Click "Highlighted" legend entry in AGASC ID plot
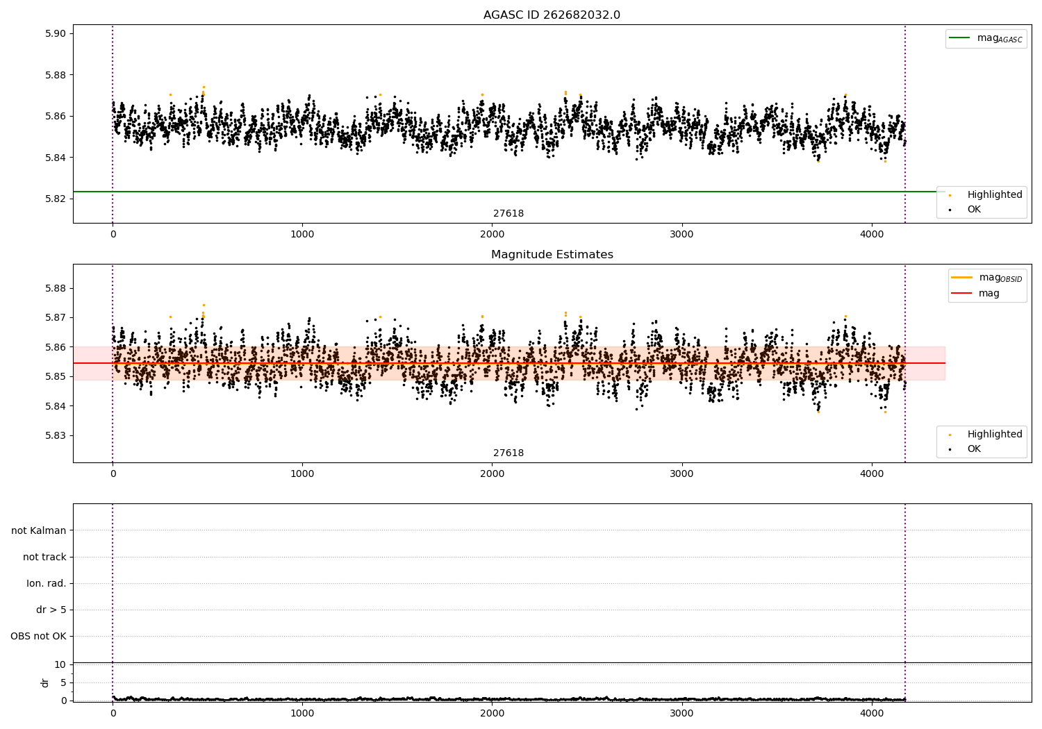Image resolution: width=1042 pixels, height=729 pixels. tap(995, 195)
